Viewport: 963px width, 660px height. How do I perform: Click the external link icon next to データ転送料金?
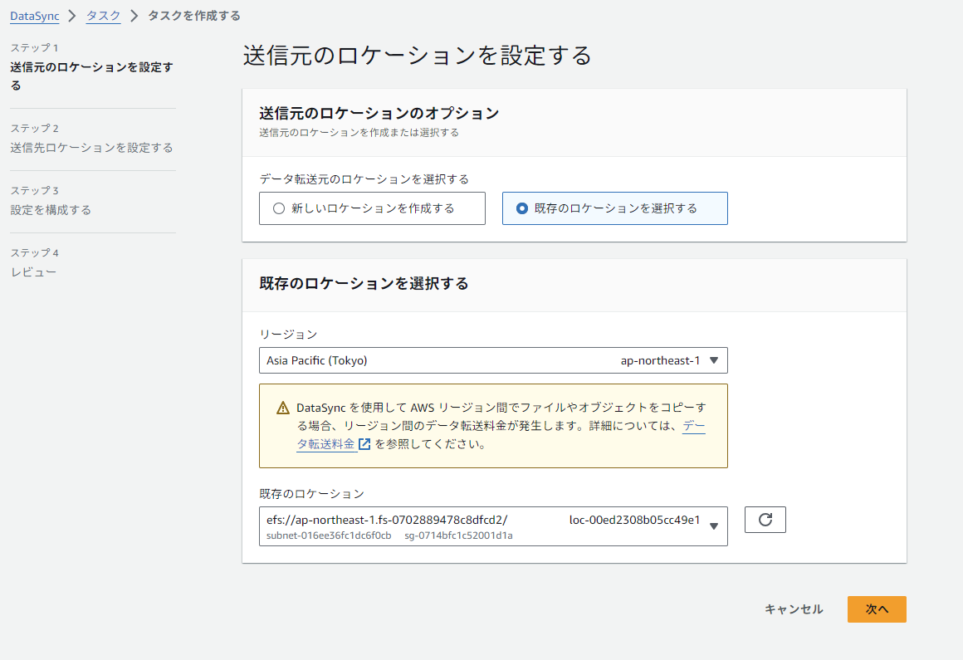tap(364, 444)
